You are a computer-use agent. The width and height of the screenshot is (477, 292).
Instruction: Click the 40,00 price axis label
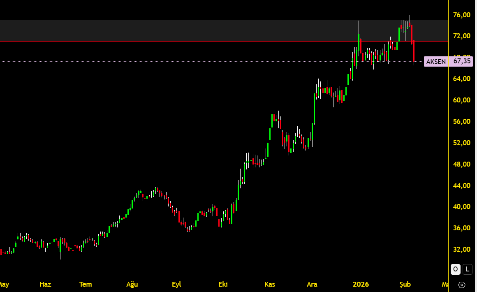(461, 206)
